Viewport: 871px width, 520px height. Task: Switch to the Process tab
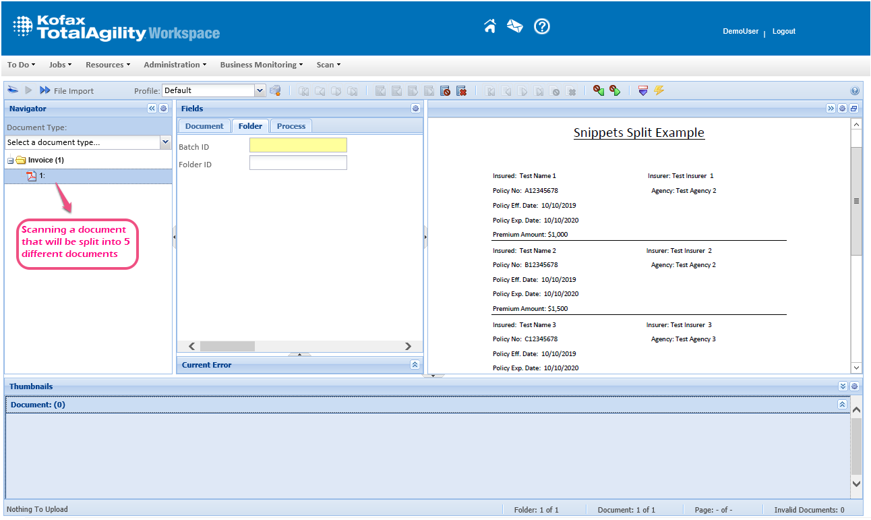pyautogui.click(x=291, y=126)
